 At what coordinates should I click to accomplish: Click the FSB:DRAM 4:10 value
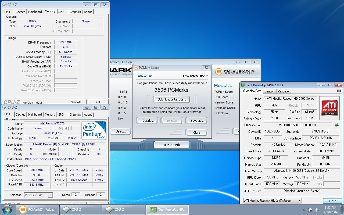point(66,47)
